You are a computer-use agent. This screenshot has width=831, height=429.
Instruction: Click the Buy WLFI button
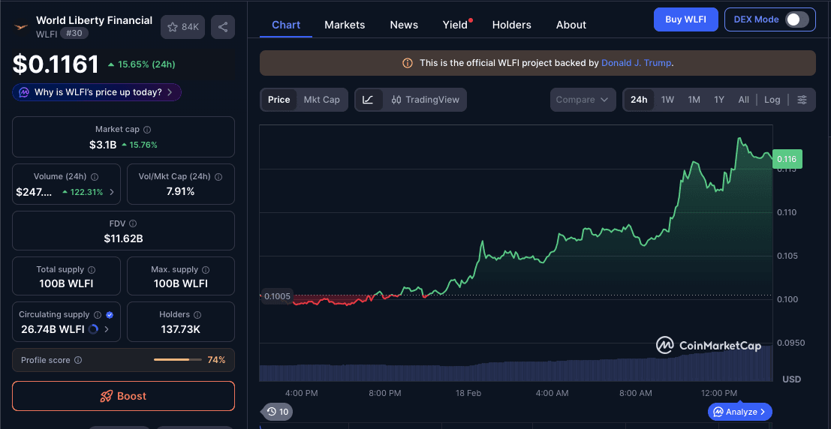pyautogui.click(x=686, y=19)
